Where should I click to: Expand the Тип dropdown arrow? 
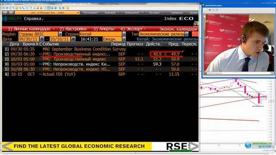point(187,34)
